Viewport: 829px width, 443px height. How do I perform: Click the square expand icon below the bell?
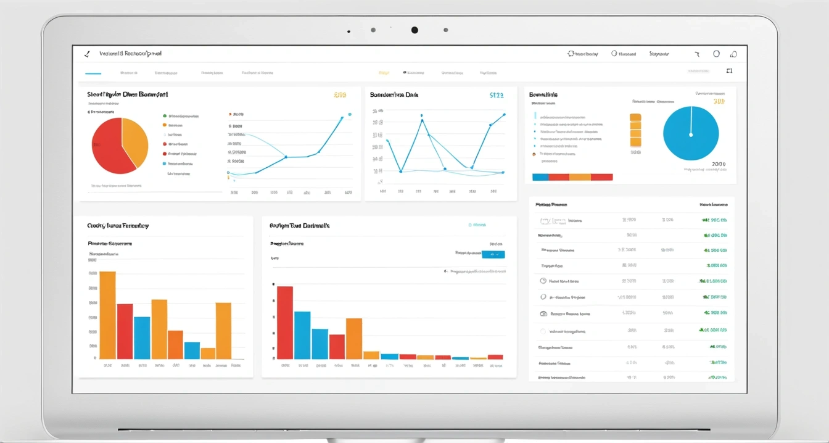730,71
